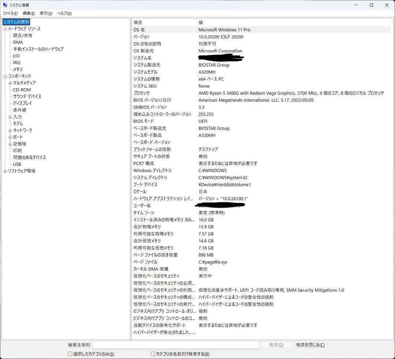Expand the 入力 node
The width and height of the screenshot is (395, 359).
coord(10,117)
